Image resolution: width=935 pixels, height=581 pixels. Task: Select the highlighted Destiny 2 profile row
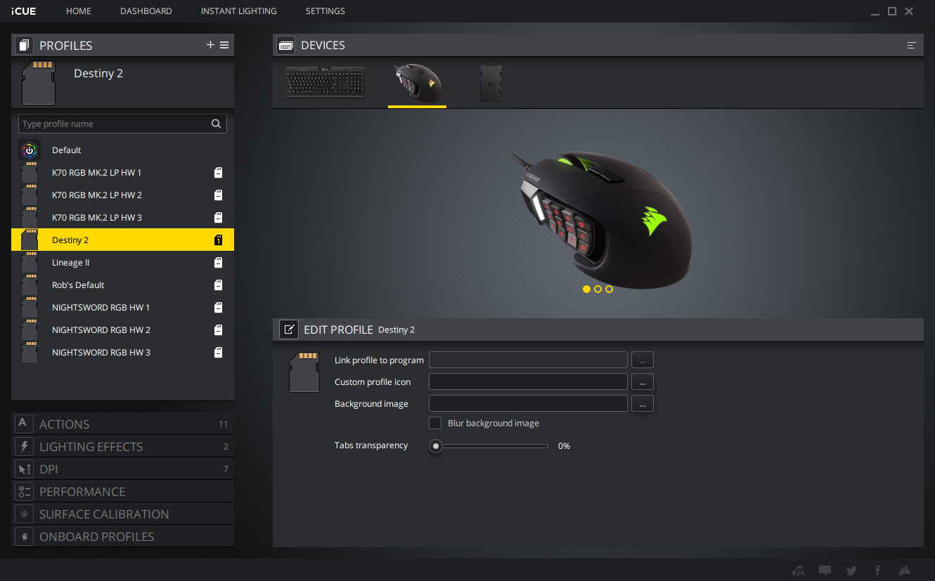(122, 240)
